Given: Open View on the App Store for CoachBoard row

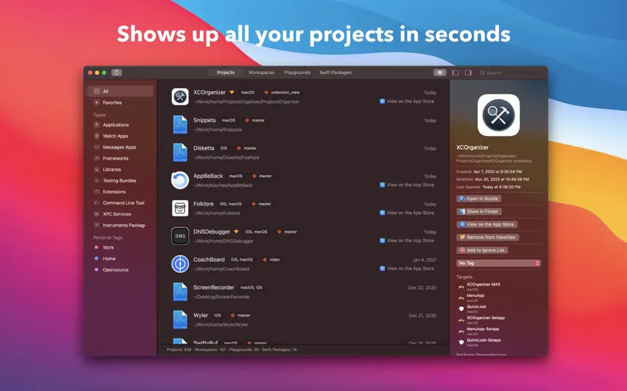Looking at the screenshot, I should (x=407, y=269).
